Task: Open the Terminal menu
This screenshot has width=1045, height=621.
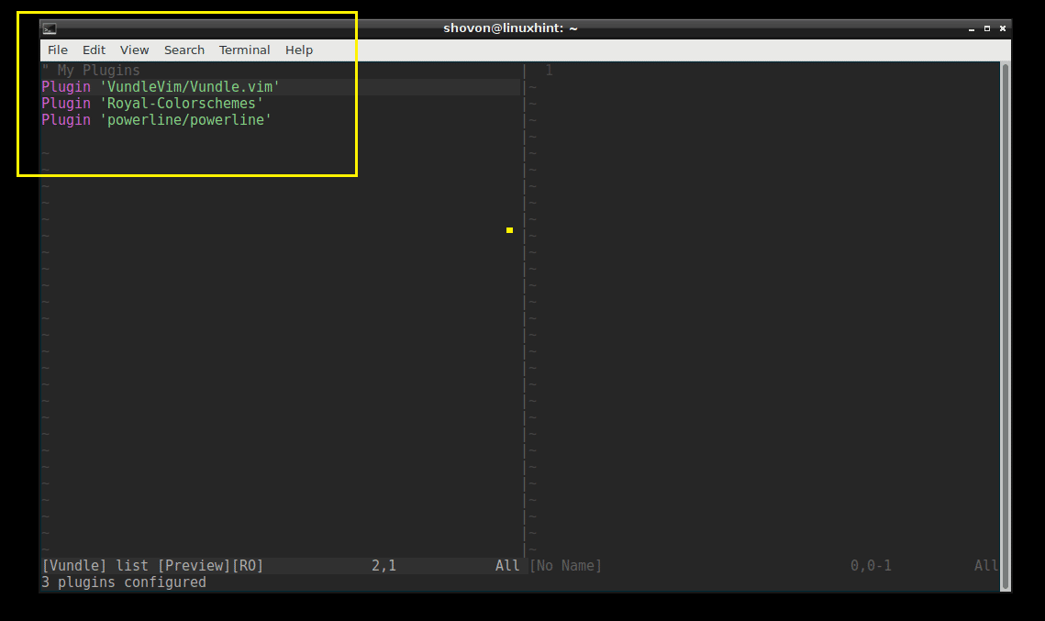Action: pos(244,50)
